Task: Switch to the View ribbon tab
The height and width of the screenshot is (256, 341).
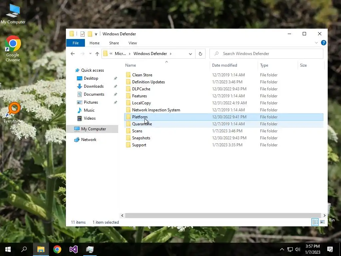Action: click(133, 43)
